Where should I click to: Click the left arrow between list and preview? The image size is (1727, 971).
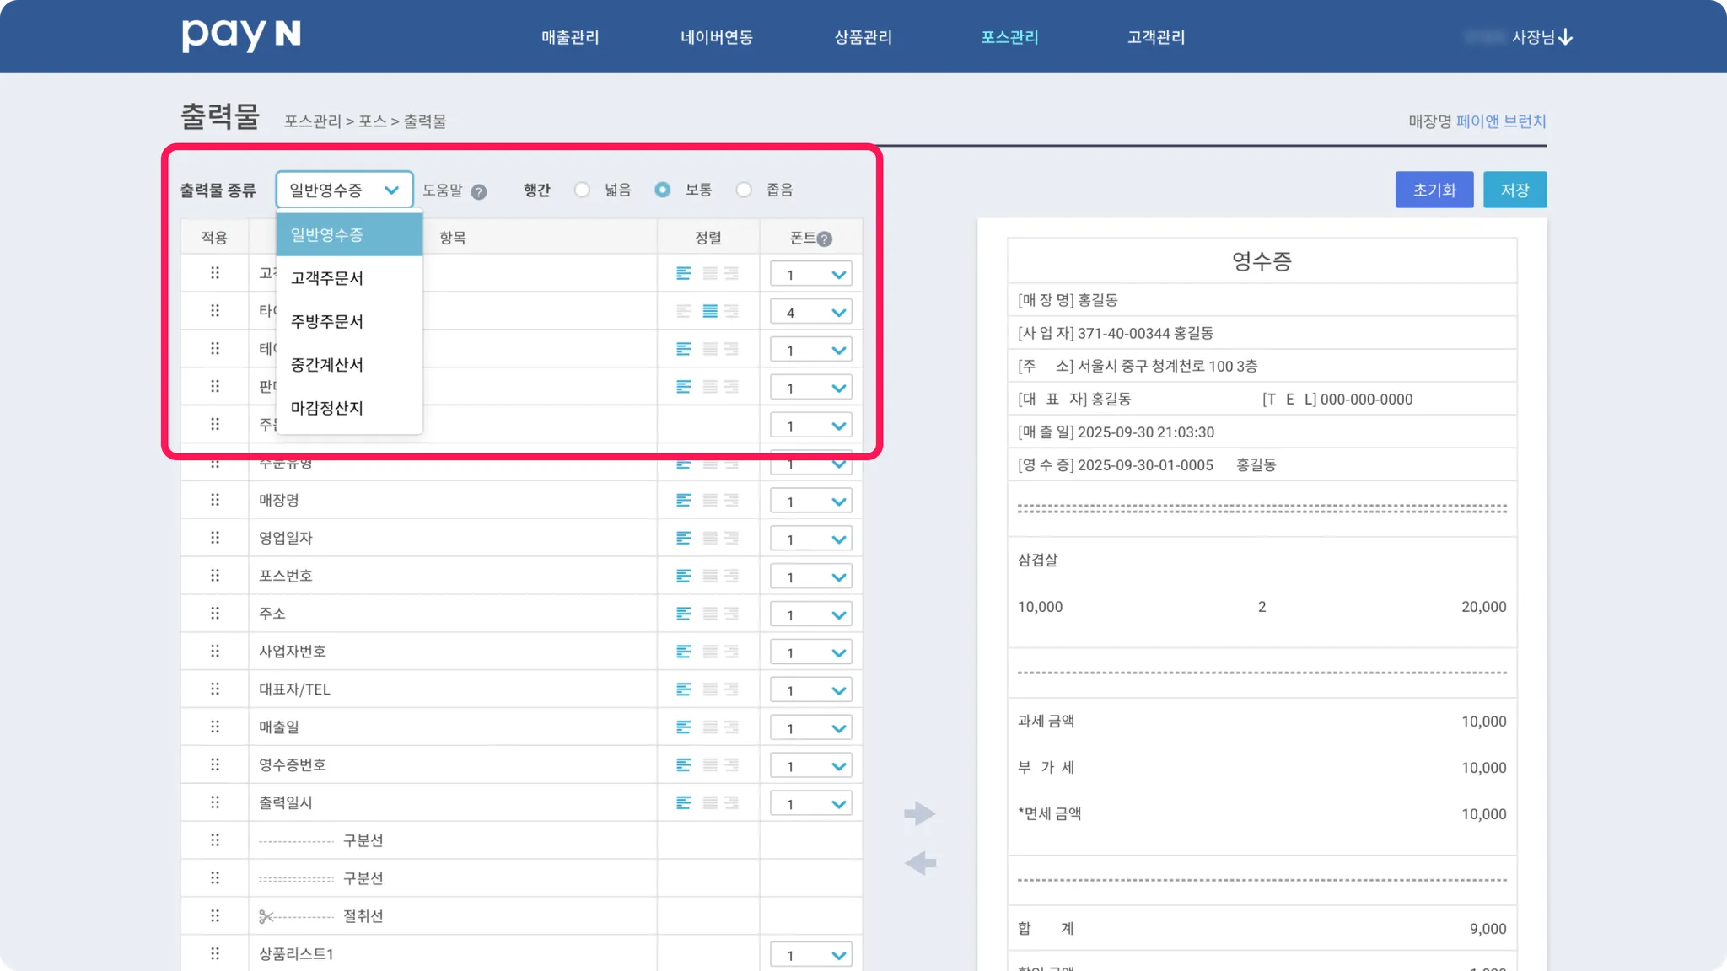click(919, 863)
